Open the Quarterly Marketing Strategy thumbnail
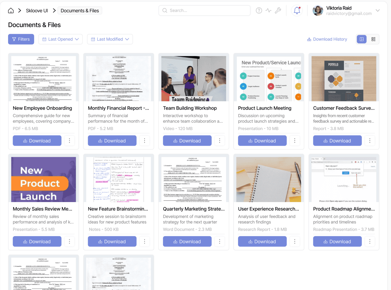Viewport: 391px width, 290px height. 194,179
